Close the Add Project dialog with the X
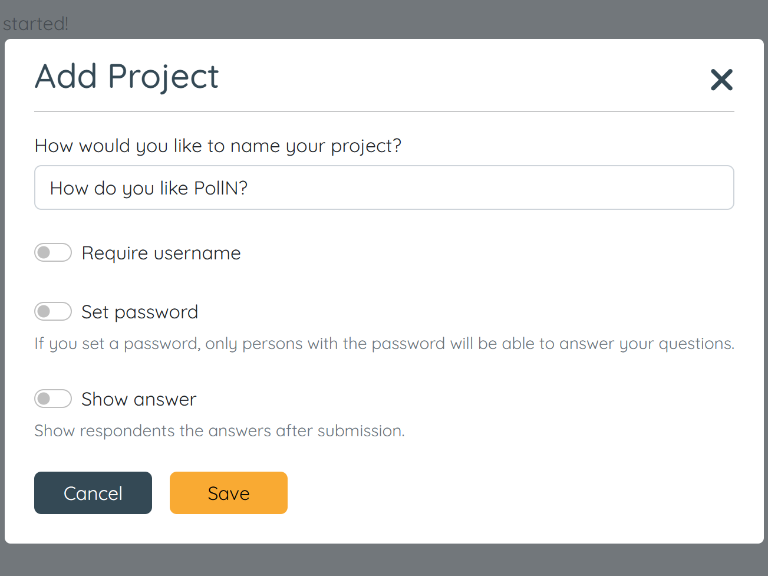 point(721,80)
